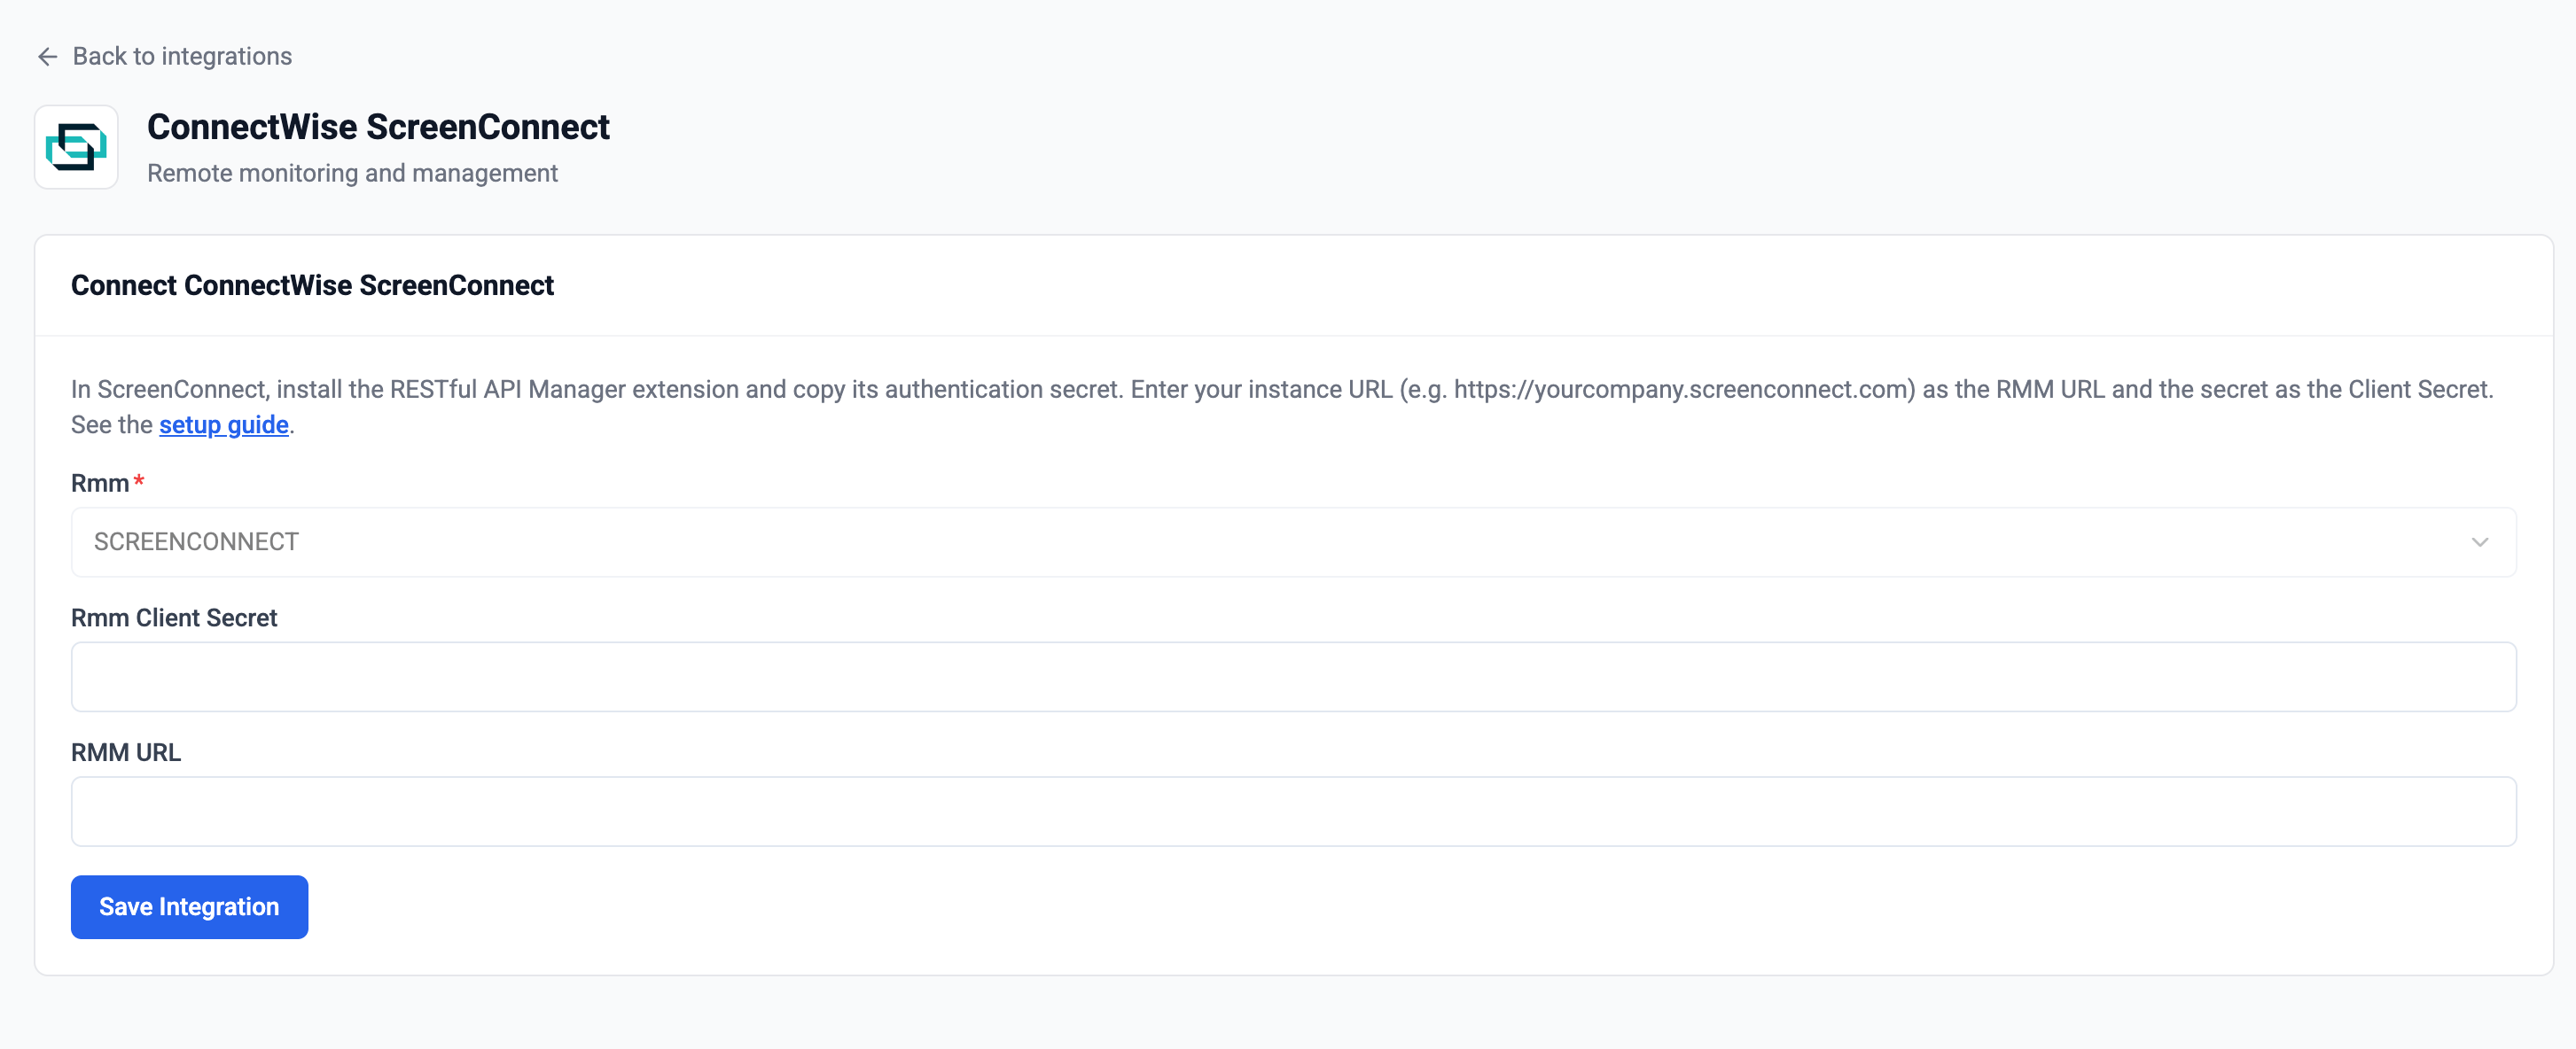The image size is (2576, 1049).
Task: Open the setup guide link
Action: 224,424
